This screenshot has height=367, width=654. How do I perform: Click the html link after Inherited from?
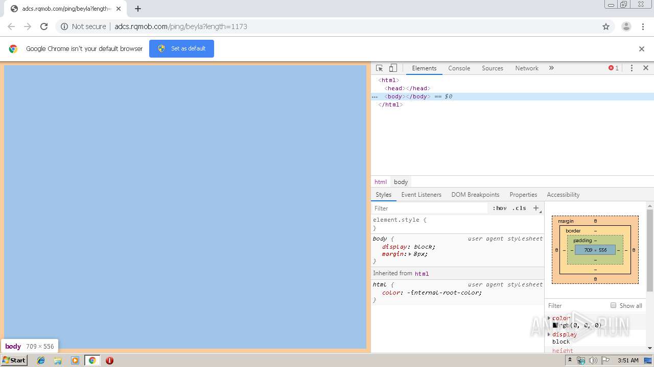[422, 274]
